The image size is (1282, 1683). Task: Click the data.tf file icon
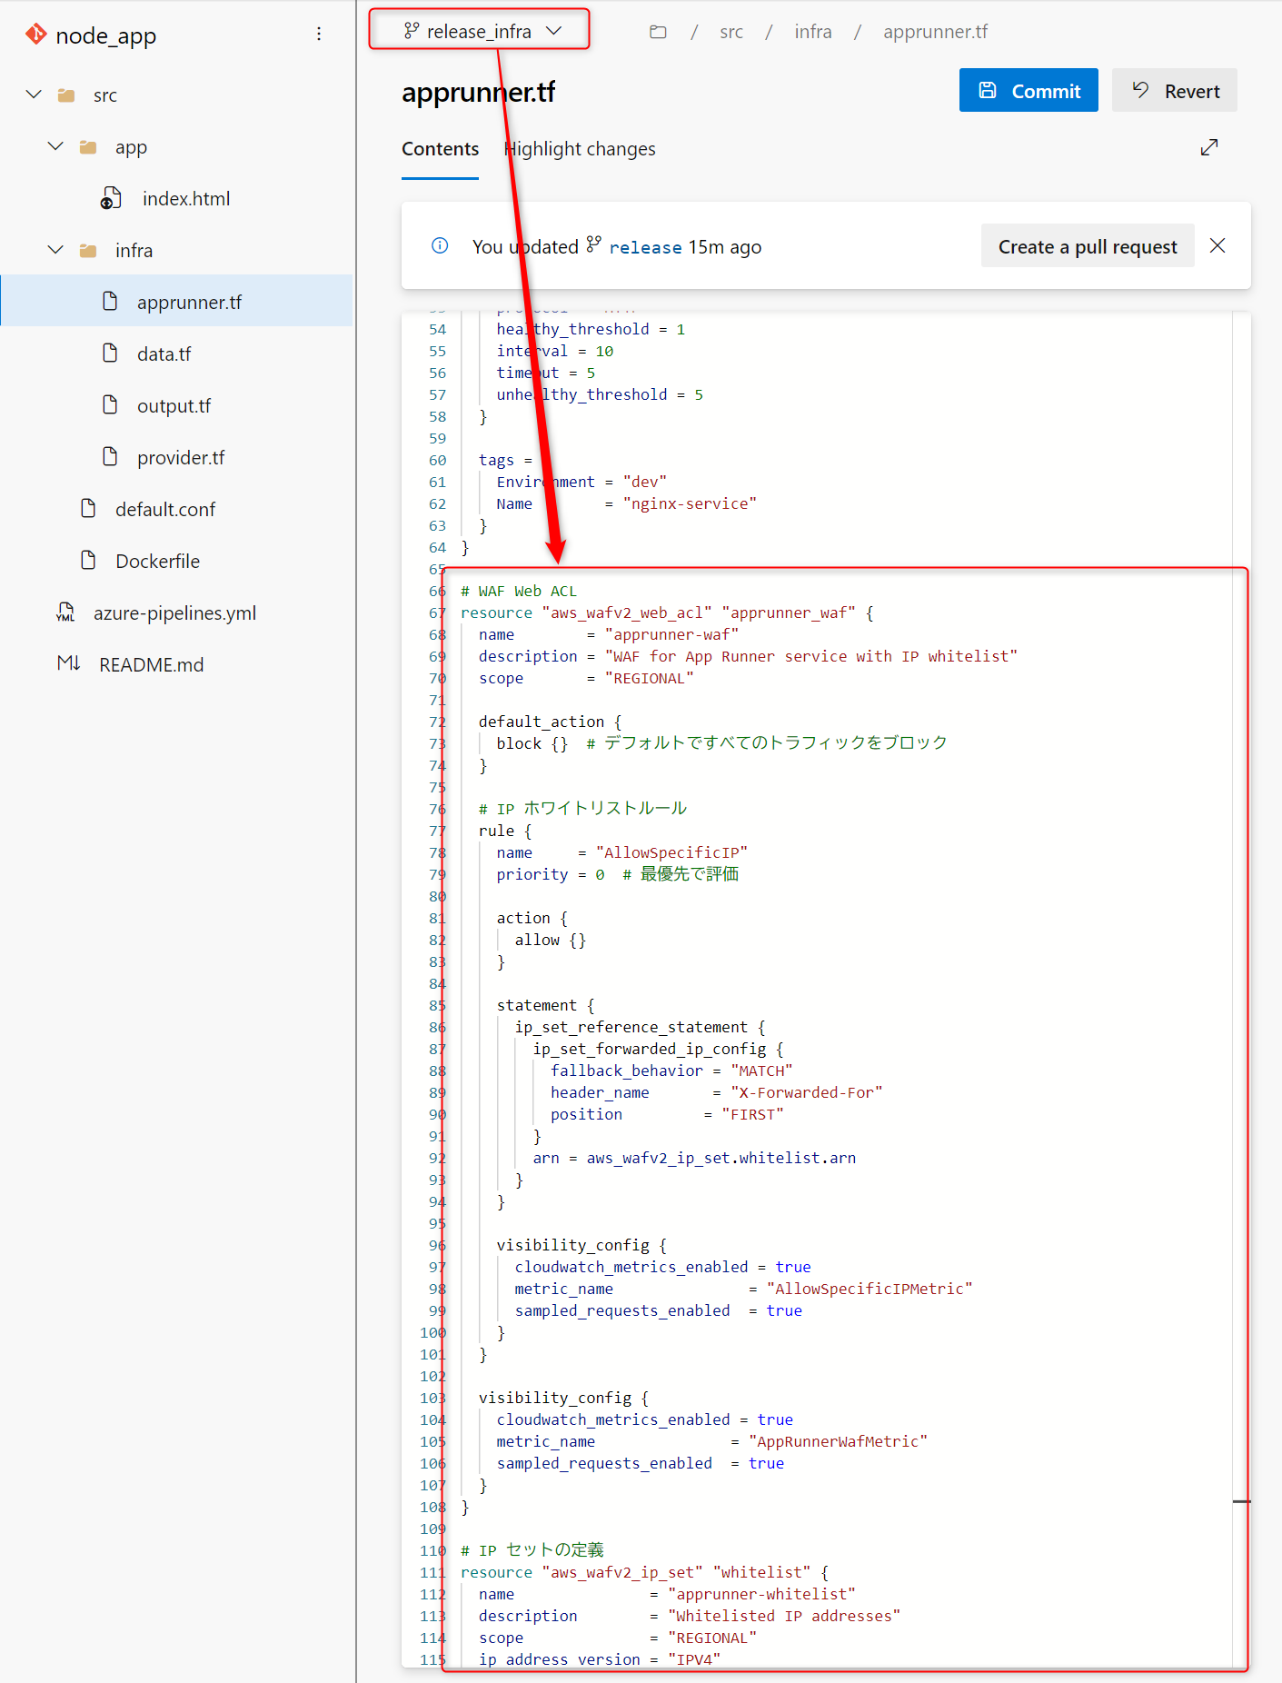110,354
